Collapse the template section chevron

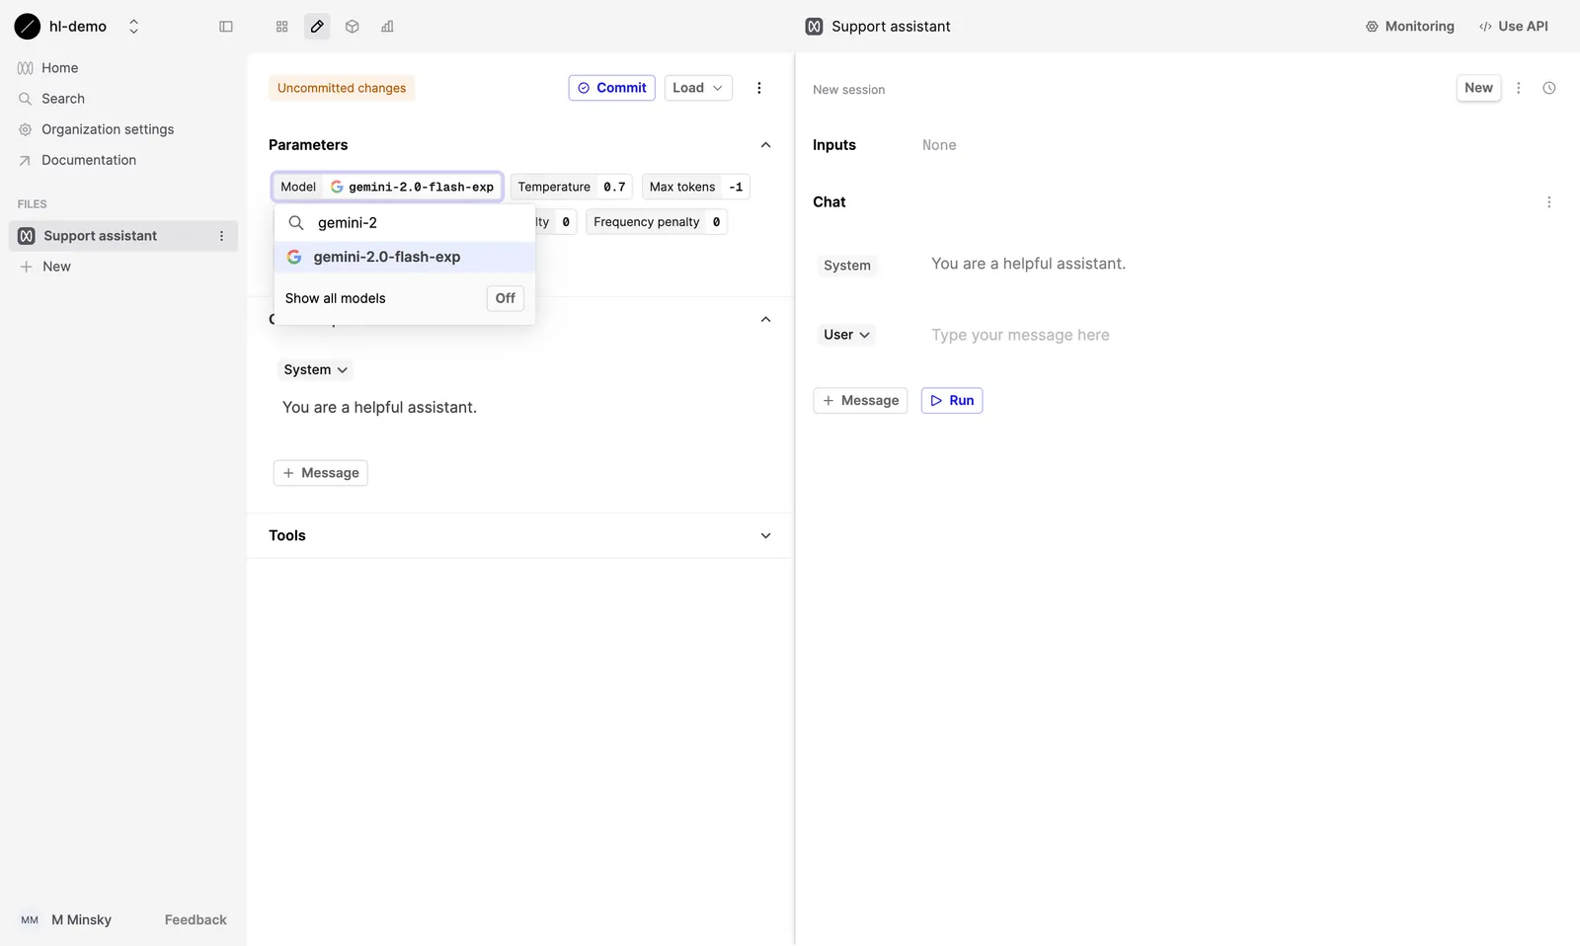(765, 319)
